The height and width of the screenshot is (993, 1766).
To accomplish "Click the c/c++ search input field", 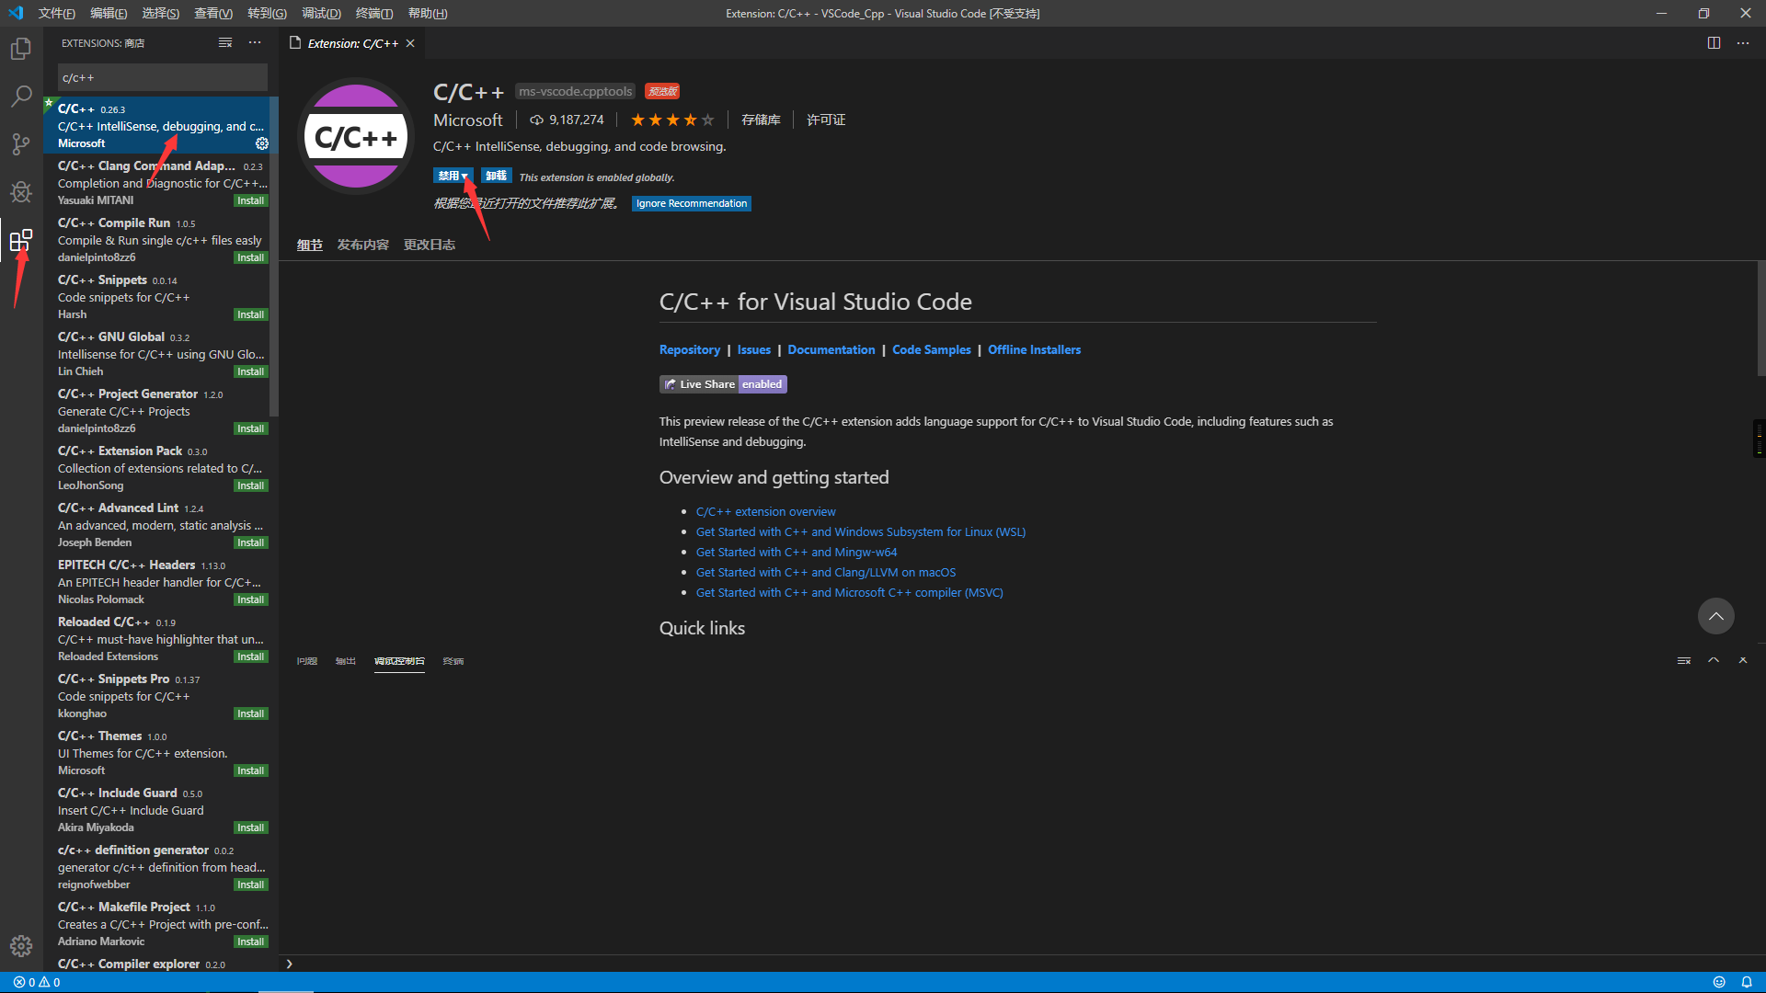I will [x=162, y=77].
